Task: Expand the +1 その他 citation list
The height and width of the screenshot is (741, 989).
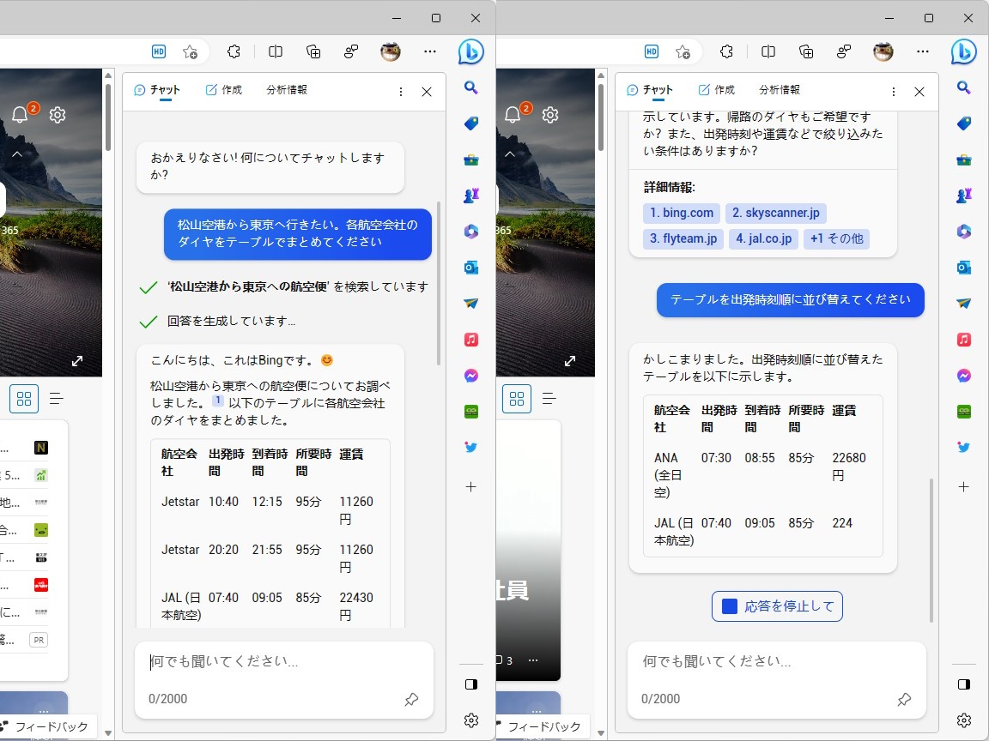Action: click(x=837, y=238)
